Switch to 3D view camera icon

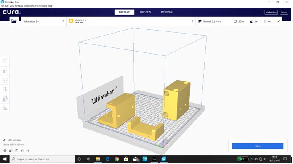pyautogui.click(x=5, y=151)
